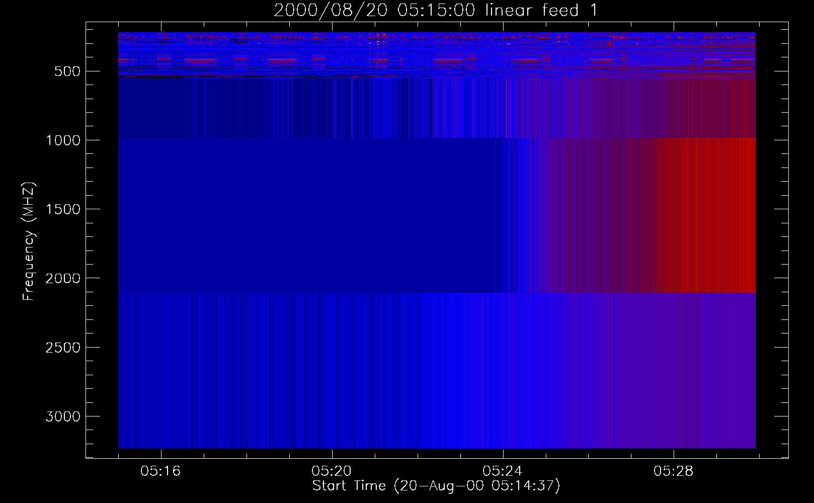Image resolution: width=814 pixels, height=503 pixels.
Task: Click the 'Start Time (20-Aug-00 05:14:37)' label
Action: coord(436,486)
